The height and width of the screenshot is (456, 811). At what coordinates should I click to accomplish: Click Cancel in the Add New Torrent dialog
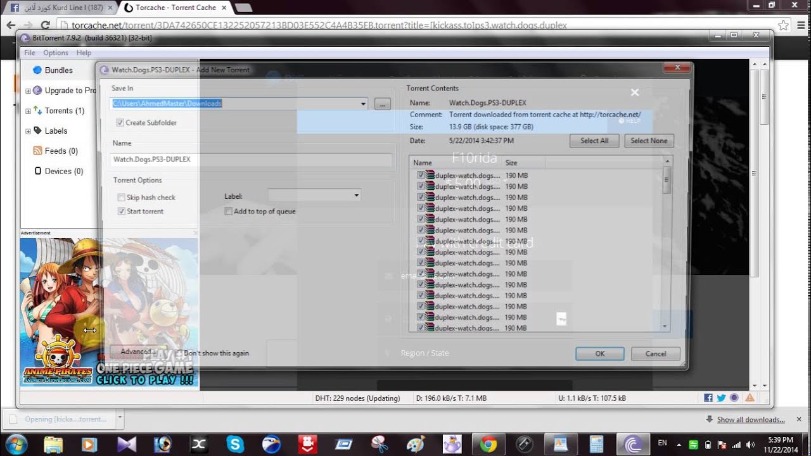(x=656, y=354)
